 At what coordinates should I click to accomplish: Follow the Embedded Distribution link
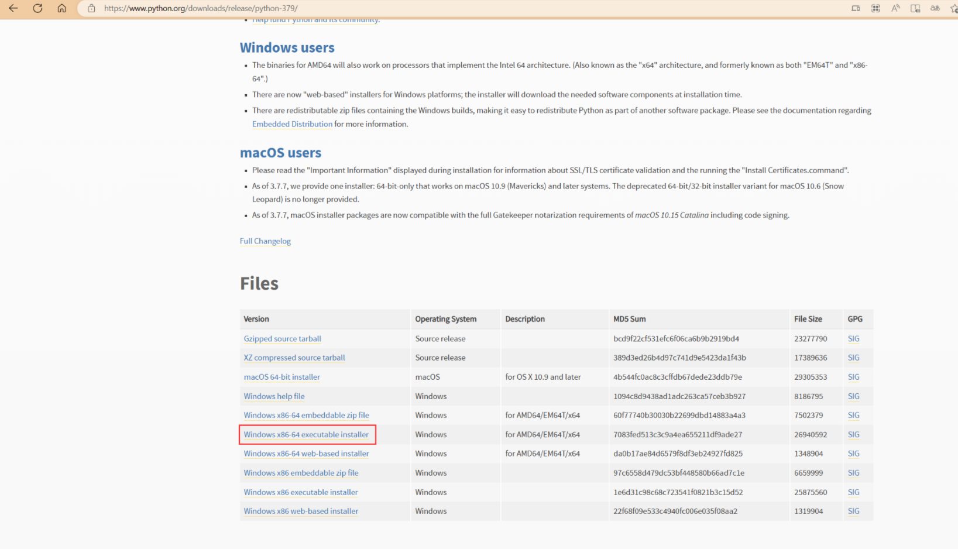click(292, 124)
